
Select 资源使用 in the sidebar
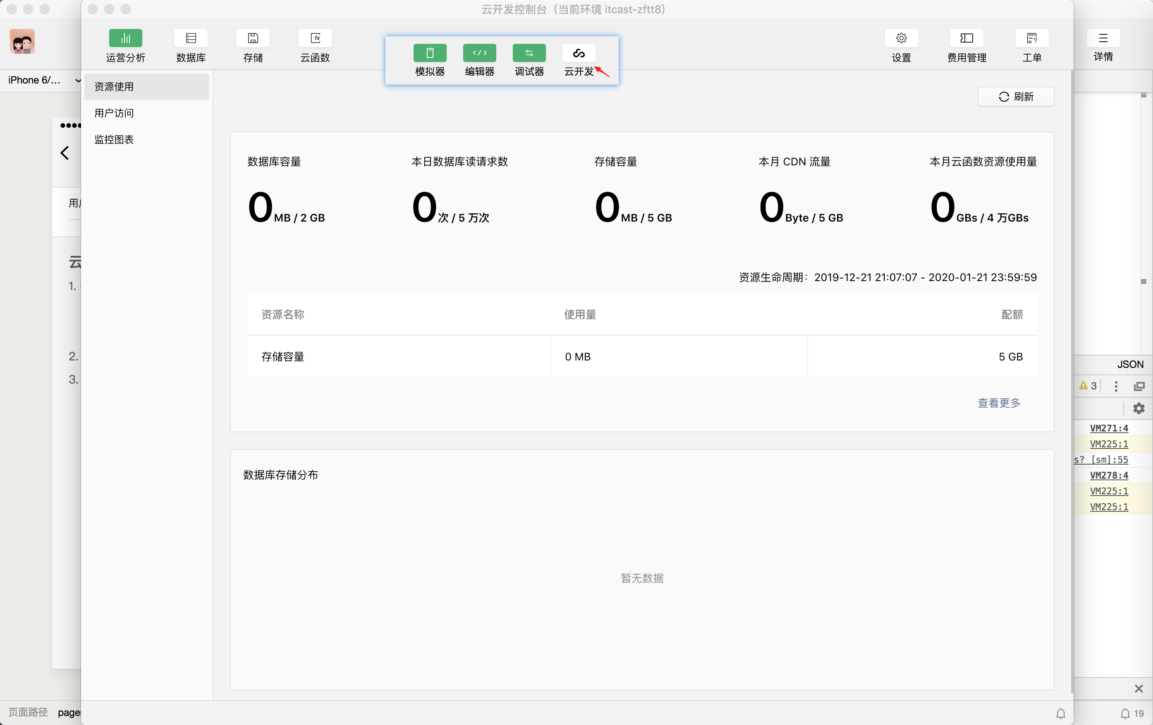click(146, 87)
